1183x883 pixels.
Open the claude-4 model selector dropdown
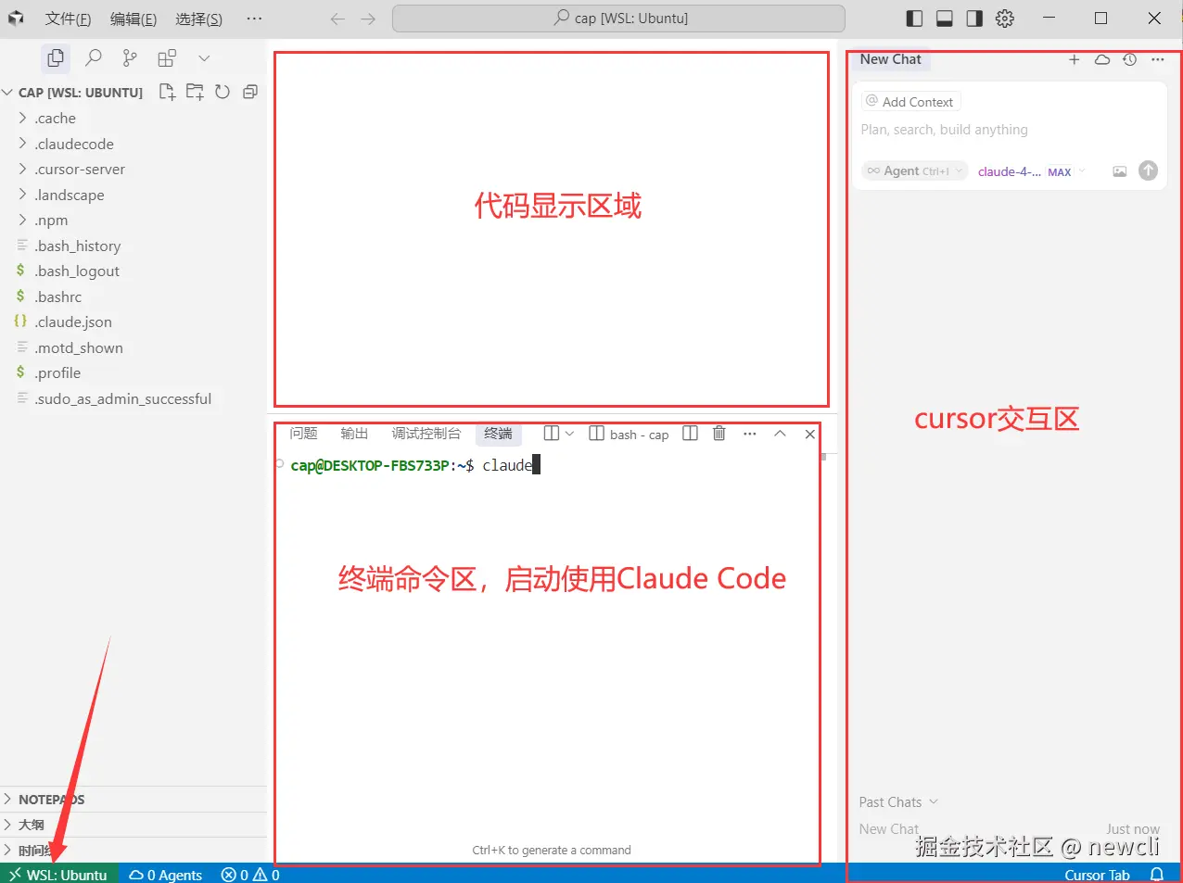[1031, 171]
